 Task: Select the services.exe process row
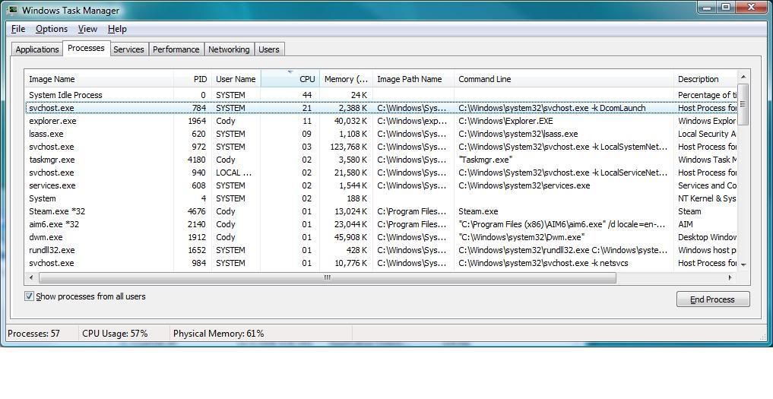coord(381,185)
